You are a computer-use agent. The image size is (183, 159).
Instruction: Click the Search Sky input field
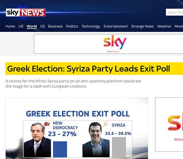[174, 12]
